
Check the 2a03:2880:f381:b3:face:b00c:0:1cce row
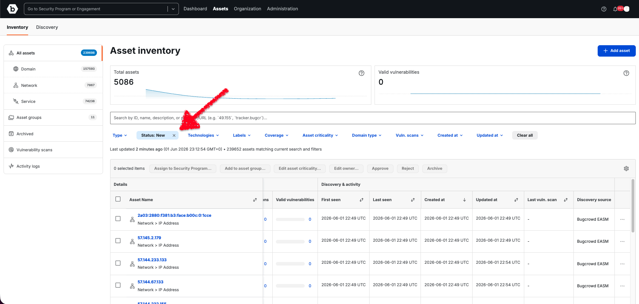tap(118, 219)
